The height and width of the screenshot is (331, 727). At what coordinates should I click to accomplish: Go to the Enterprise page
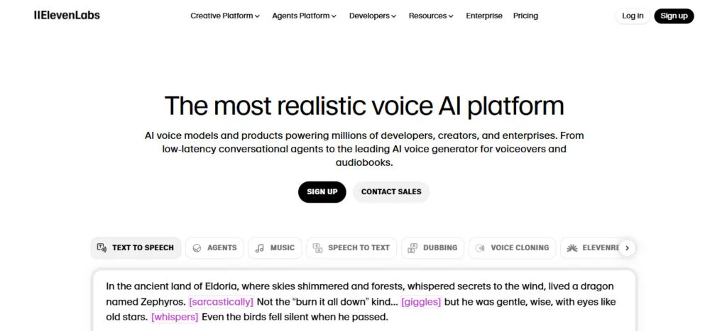click(484, 16)
